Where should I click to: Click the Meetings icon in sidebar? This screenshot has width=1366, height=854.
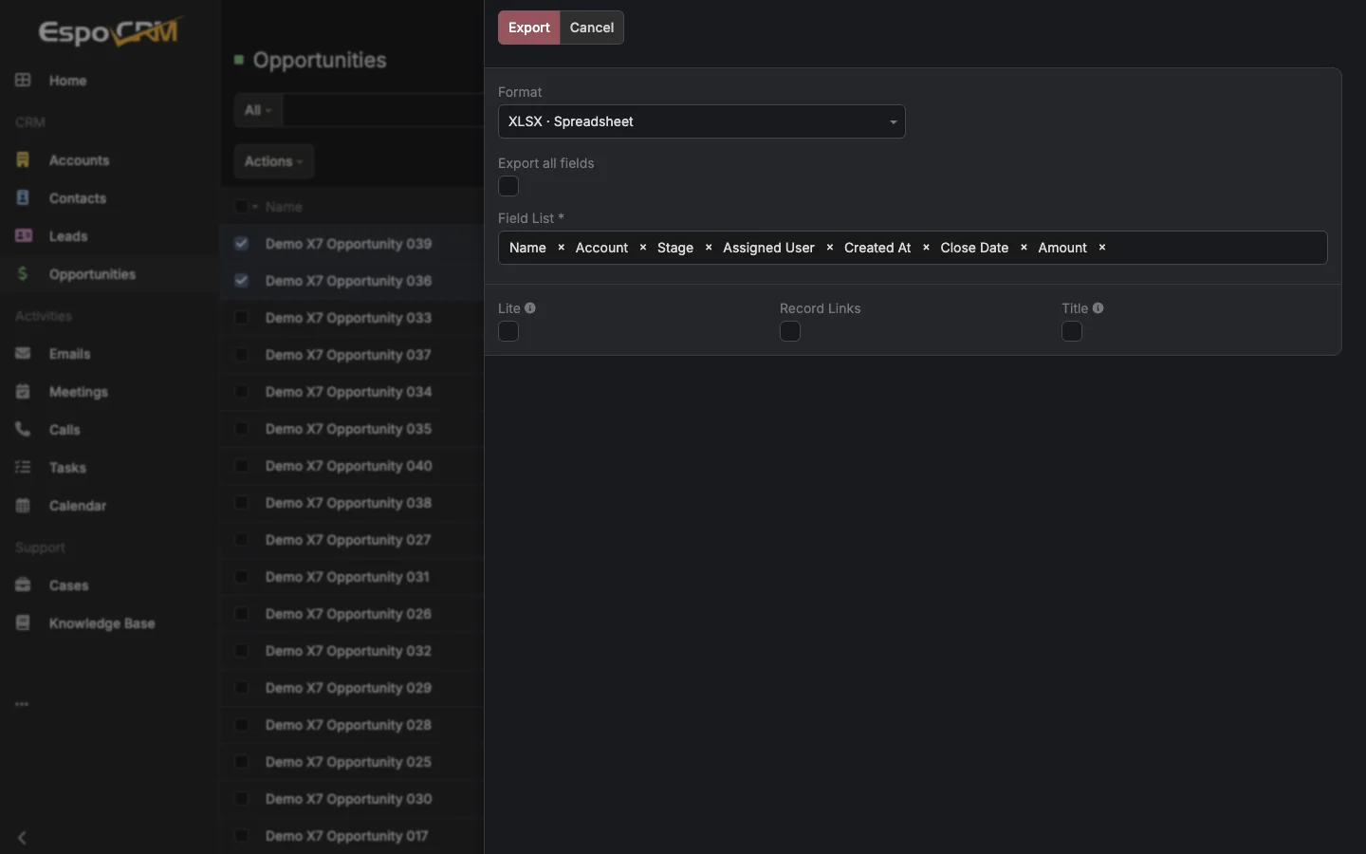coord(23,392)
